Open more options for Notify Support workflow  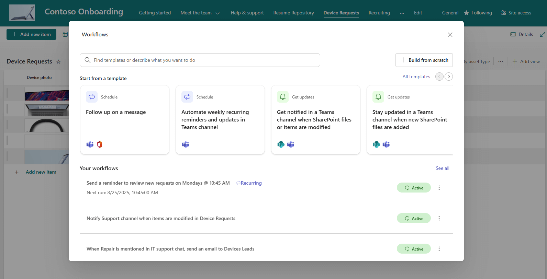[x=439, y=218]
